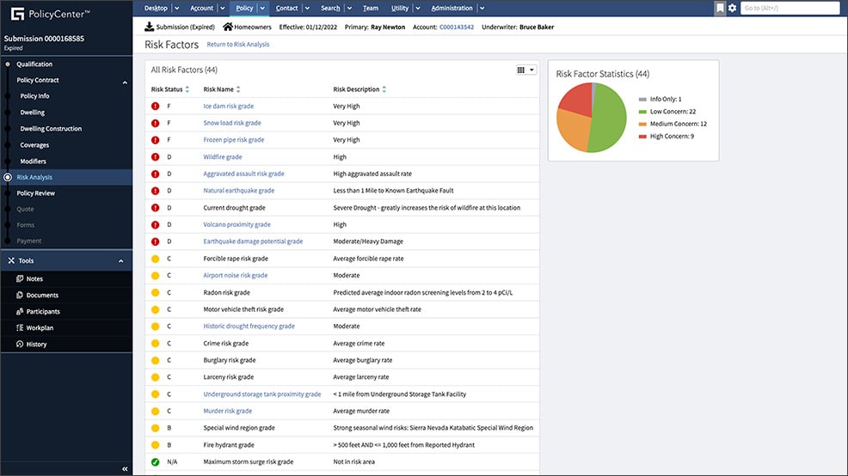Viewport: 848px width, 476px height.
Task: Collapse the Tools section chevron
Action: pos(121,260)
